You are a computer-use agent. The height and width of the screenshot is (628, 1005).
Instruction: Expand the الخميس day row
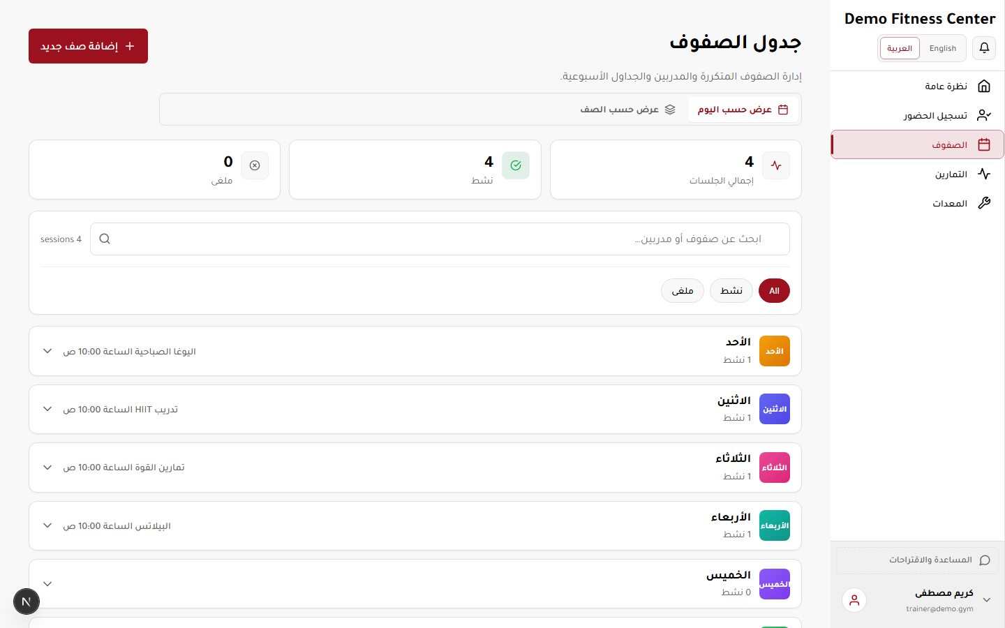coord(47,584)
